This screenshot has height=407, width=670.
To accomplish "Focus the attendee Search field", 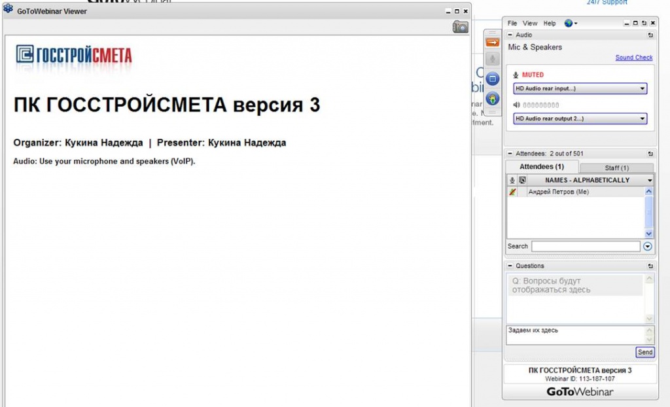I will pyautogui.click(x=586, y=246).
